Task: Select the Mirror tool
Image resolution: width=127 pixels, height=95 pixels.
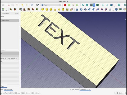Action: tap(85, 9)
